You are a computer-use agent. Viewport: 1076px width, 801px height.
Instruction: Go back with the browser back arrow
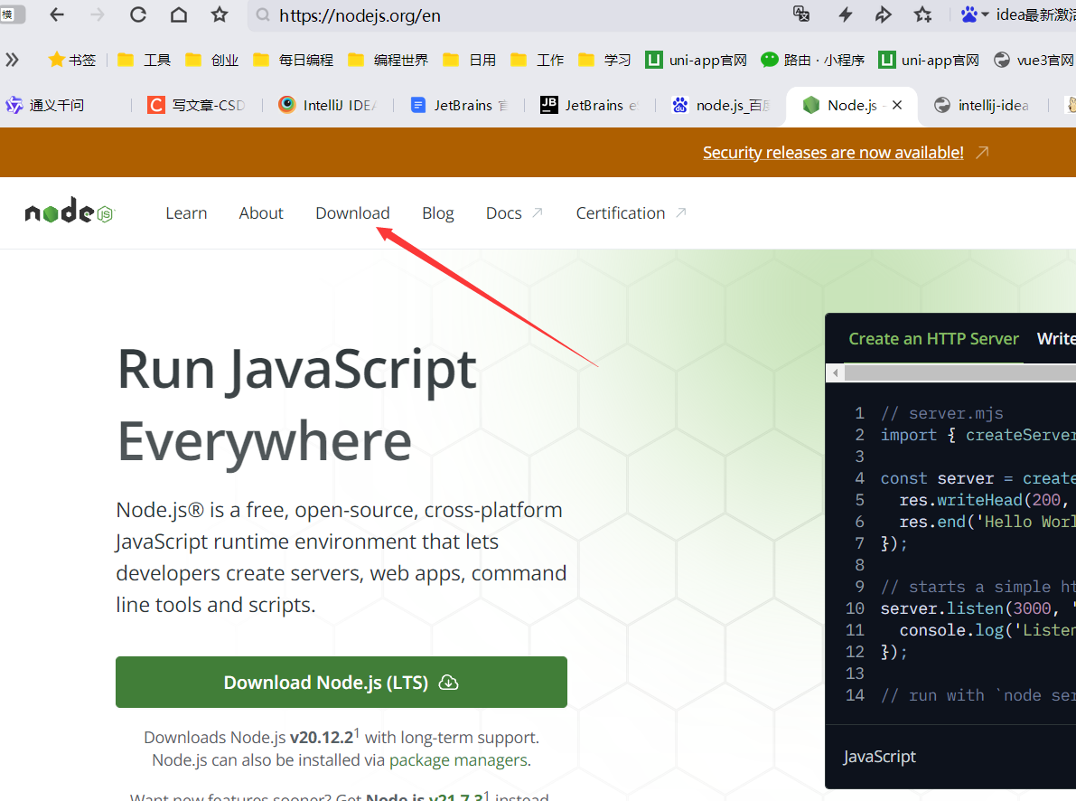[56, 14]
